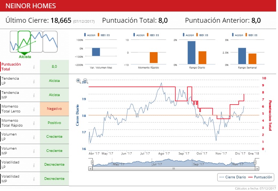Viewport: 278px width, 191px height.
Task: Click the Momento Total Lento row label
Action: 11,109
